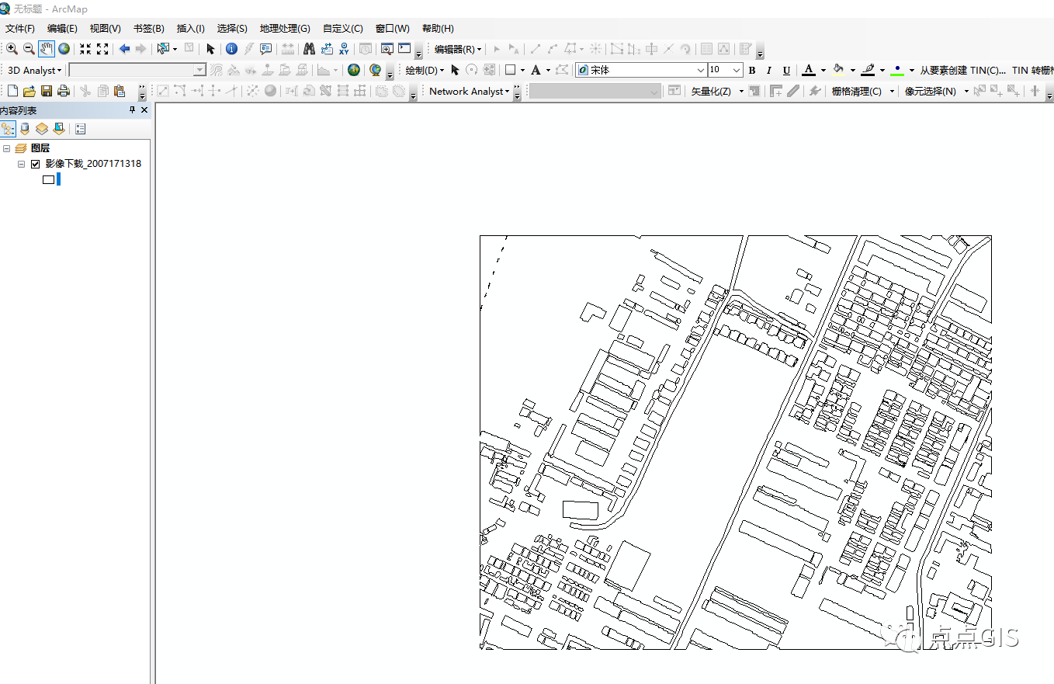Collapse the 图层 data frame node
Screen dimensions: 1054x684
(x=7, y=148)
